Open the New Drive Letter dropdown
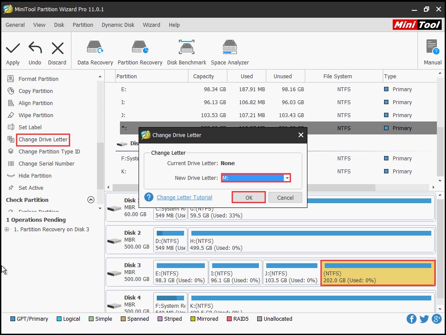446x335 pixels. tap(287, 178)
